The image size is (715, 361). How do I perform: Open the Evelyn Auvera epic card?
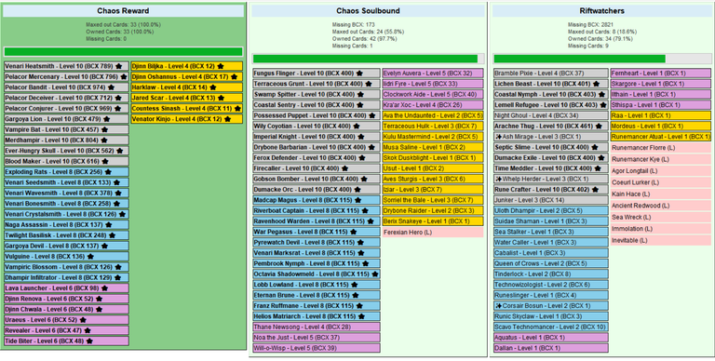point(433,74)
